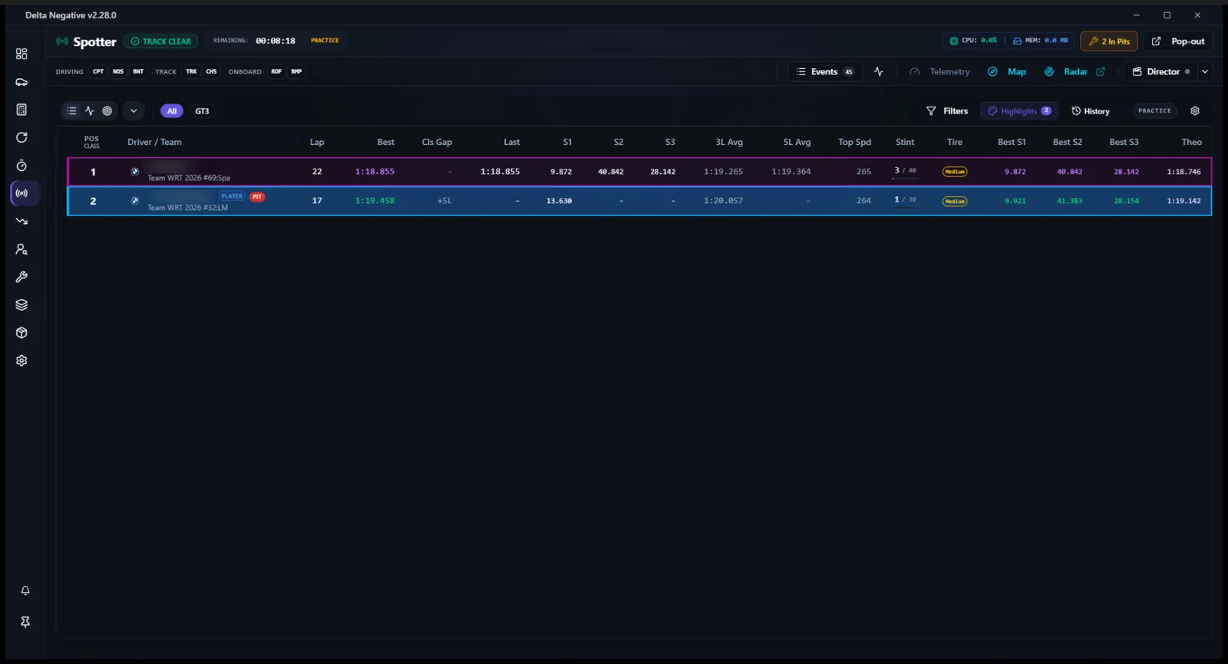Viewport: 1228px width, 664px height.
Task: Open the notifications bell icon
Action: pyautogui.click(x=25, y=590)
